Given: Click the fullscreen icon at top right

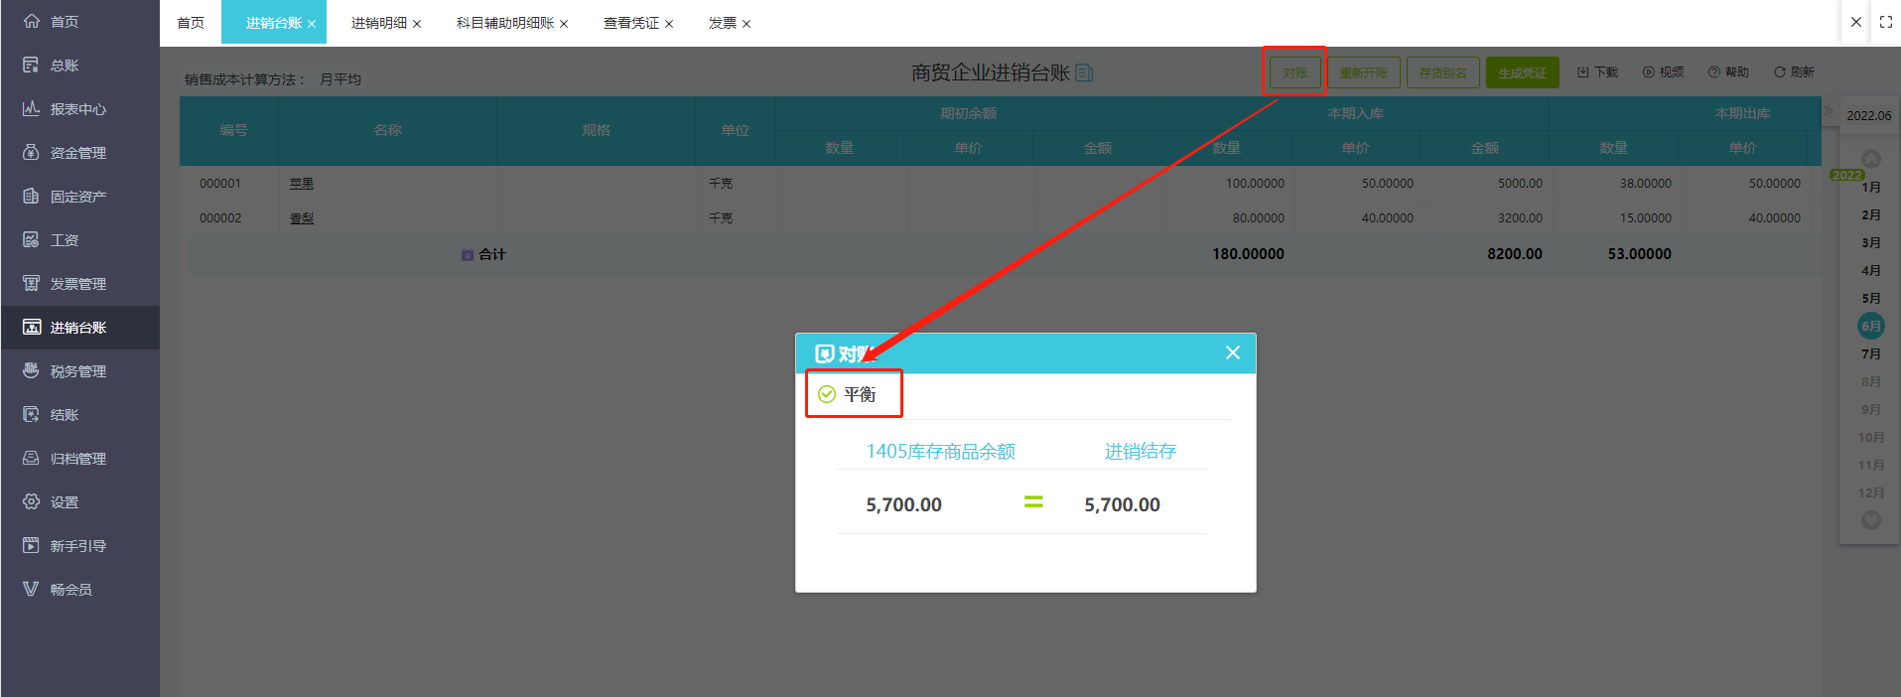Looking at the screenshot, I should click(1886, 22).
